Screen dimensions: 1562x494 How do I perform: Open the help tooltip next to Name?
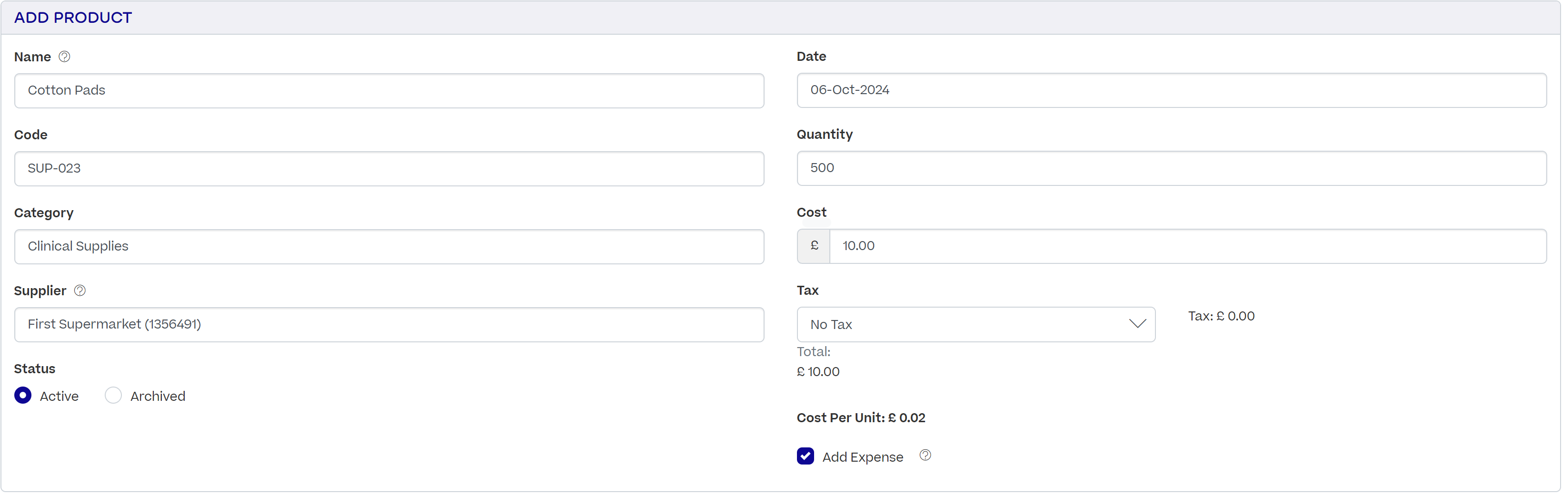(x=65, y=56)
